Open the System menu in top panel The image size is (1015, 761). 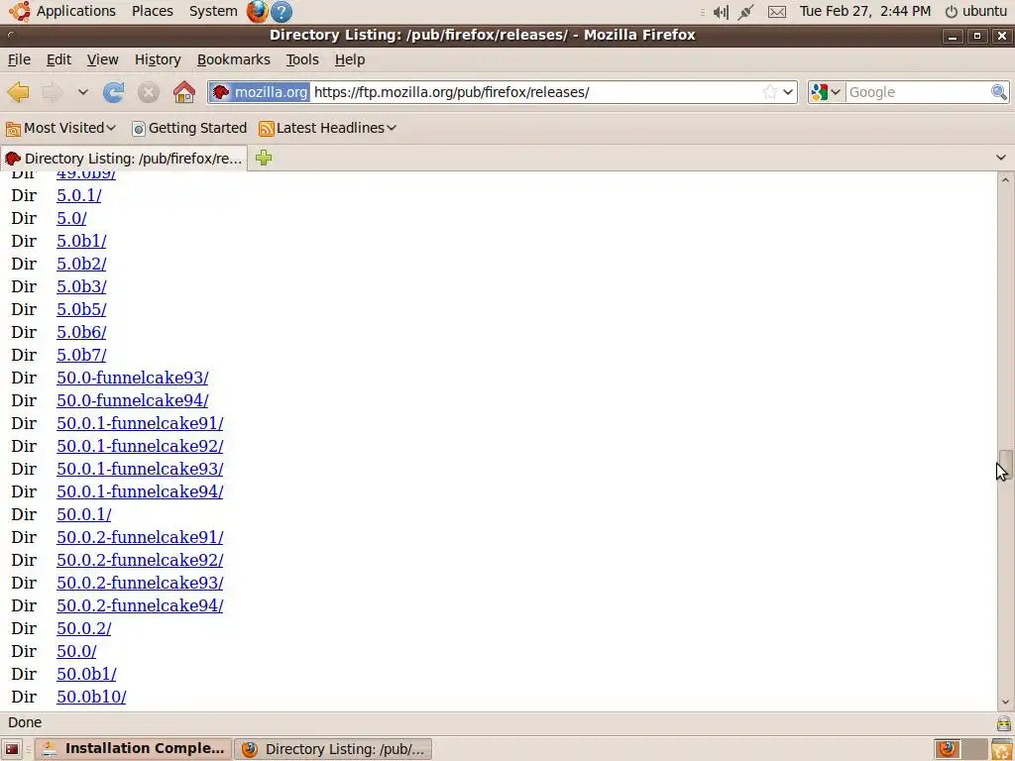point(213,11)
